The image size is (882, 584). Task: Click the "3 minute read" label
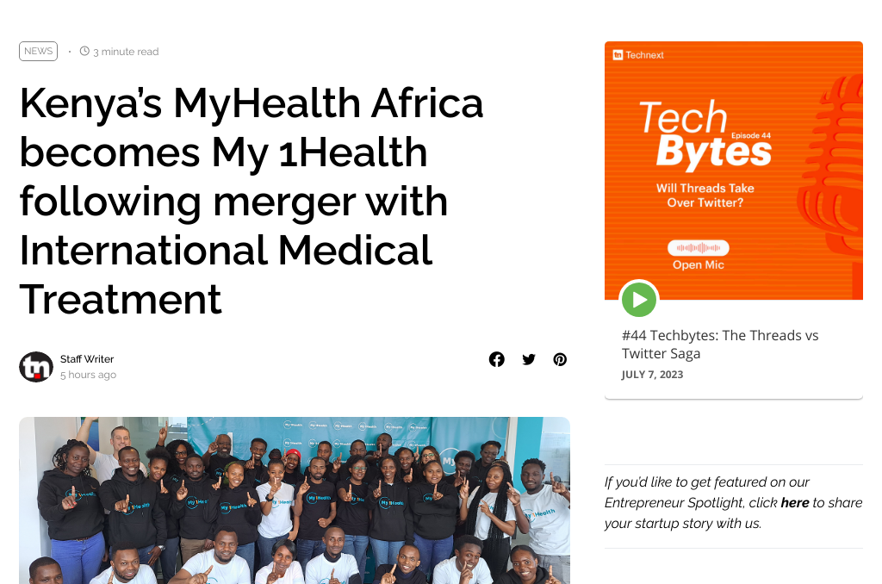(126, 52)
